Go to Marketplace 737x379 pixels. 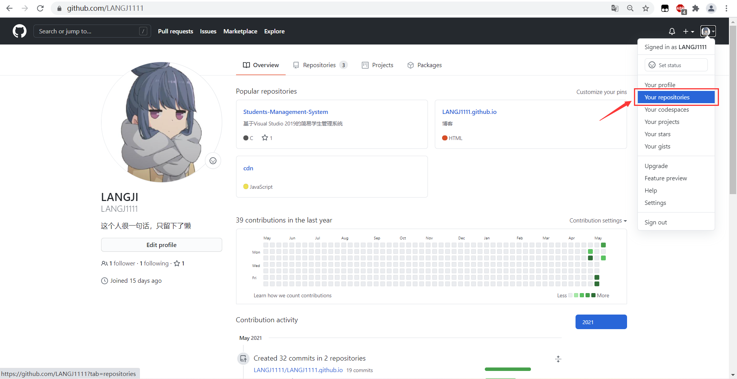click(240, 31)
